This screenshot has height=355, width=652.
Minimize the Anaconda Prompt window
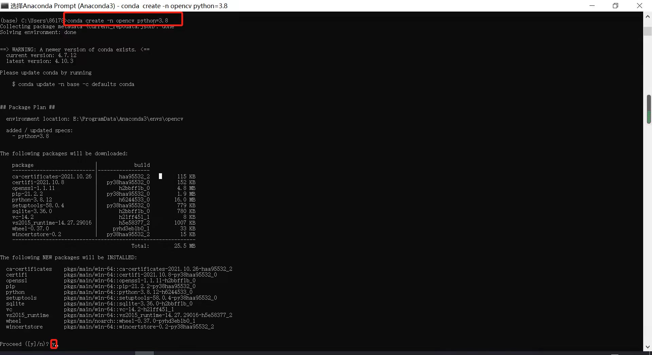(592, 5)
